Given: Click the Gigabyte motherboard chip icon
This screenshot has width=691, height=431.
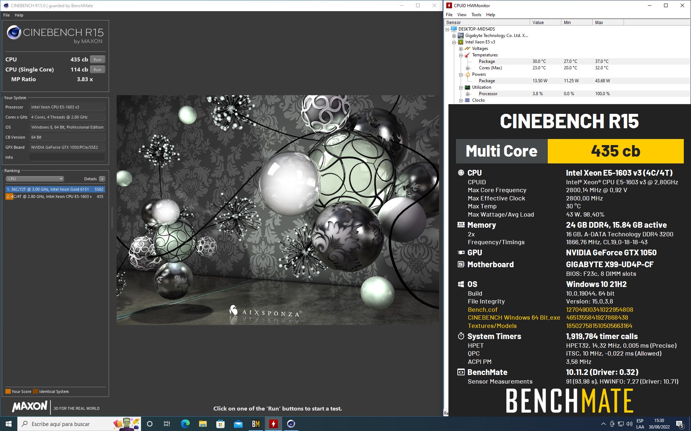Looking at the screenshot, I should click(x=460, y=36).
